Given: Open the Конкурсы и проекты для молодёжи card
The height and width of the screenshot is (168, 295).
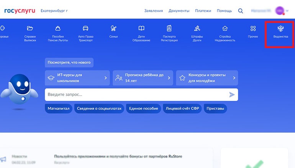Looking at the screenshot, I should tap(207, 78).
